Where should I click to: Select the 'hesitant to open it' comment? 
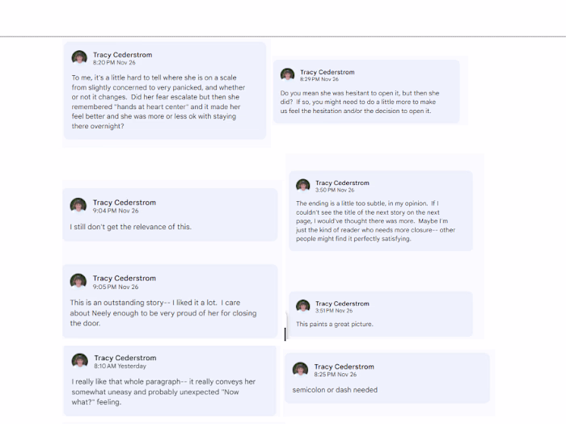tap(366, 92)
